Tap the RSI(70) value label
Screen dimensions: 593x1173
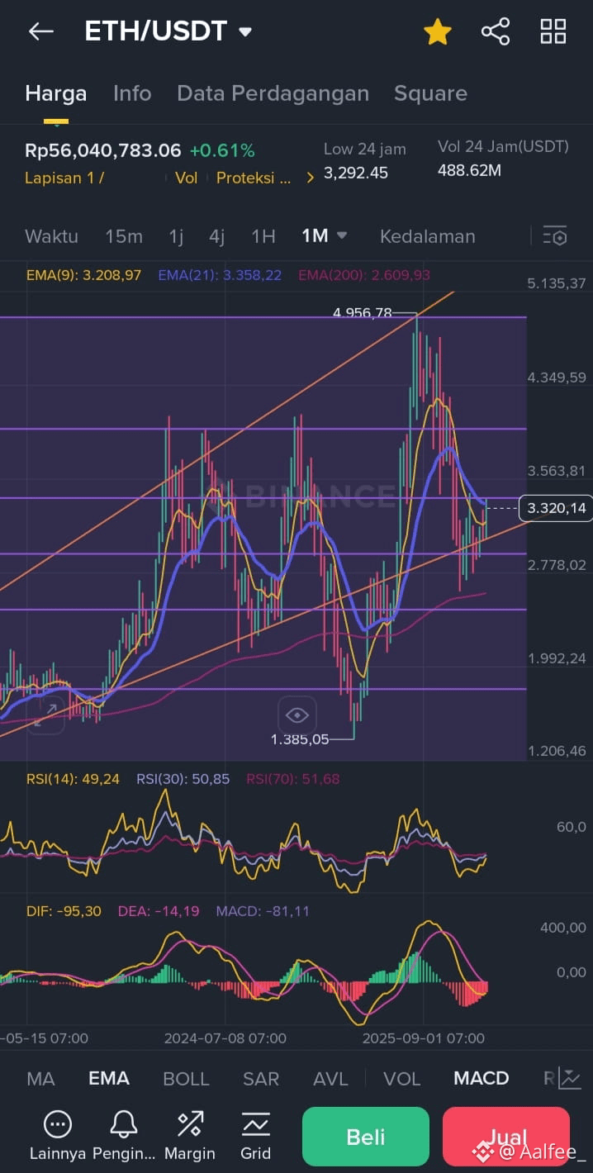coord(293,779)
